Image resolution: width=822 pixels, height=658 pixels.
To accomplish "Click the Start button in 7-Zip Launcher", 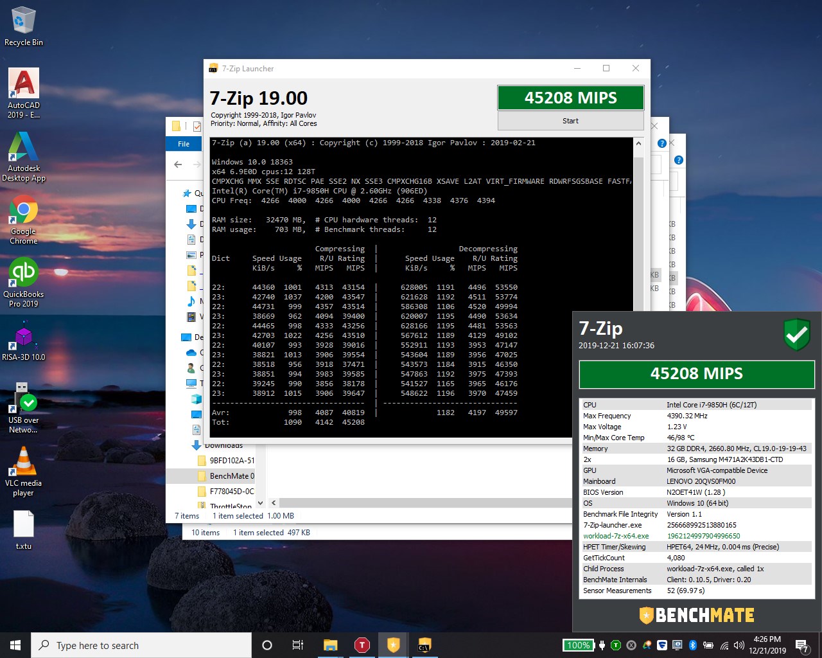I will (x=570, y=121).
